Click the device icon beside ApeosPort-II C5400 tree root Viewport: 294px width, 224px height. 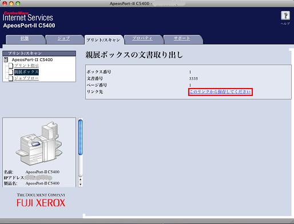pos(6,59)
